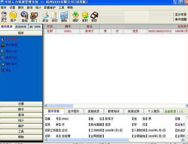Screen dimensions: 188x144
Task: Open the 设置 menu in menu bar
Action: [12, 7]
